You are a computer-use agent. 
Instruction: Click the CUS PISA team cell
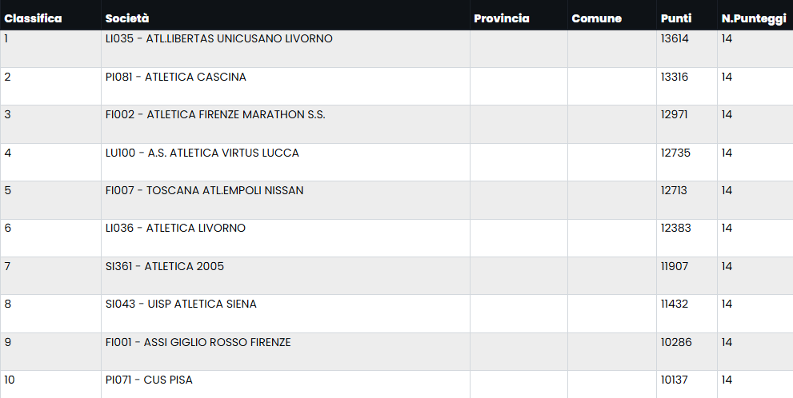149,380
